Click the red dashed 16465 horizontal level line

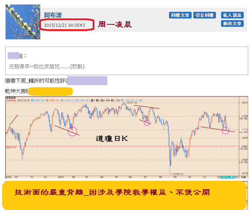tap(104, 146)
